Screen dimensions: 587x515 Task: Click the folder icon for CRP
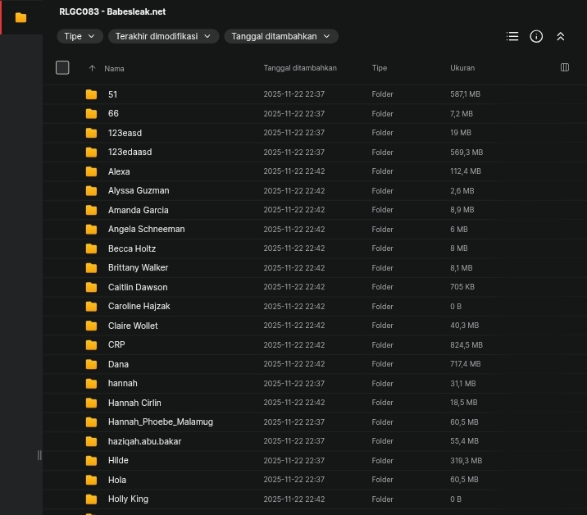(x=91, y=345)
